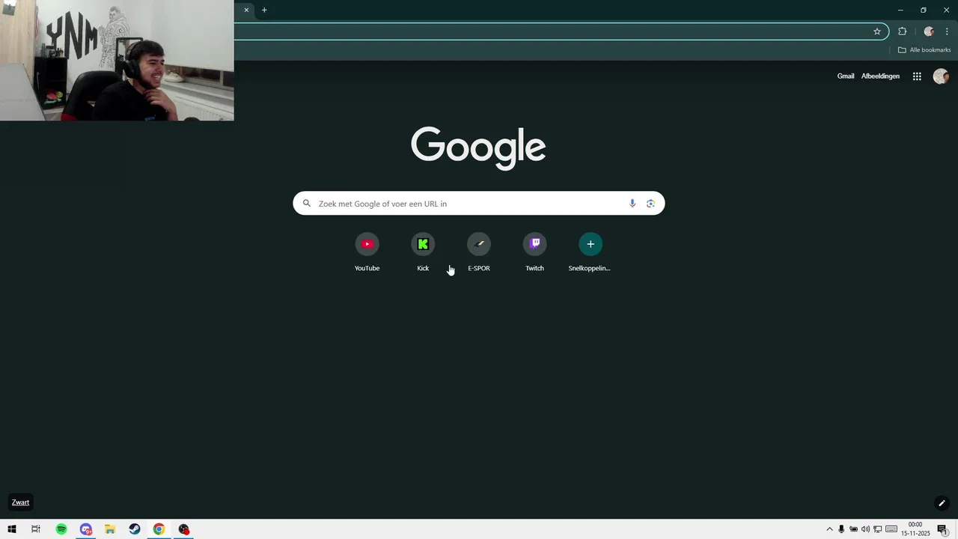This screenshot has width=958, height=539.
Task: Go to Gmail
Action: [x=846, y=76]
